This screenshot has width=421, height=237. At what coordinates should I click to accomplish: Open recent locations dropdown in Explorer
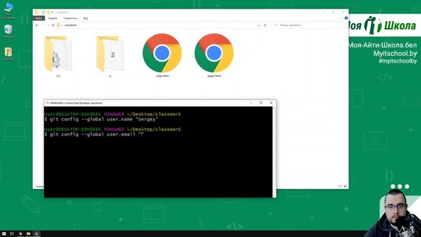pos(48,25)
